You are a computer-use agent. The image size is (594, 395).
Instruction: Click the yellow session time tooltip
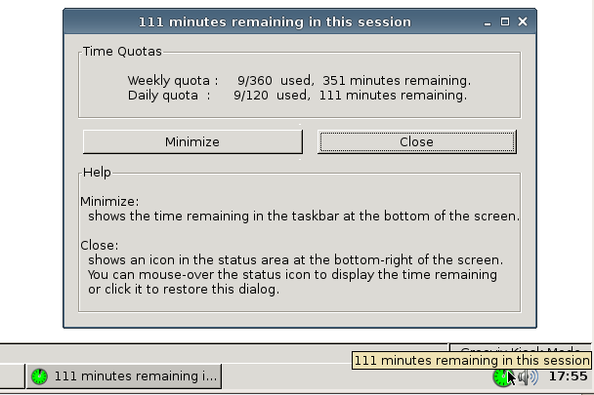(471, 361)
